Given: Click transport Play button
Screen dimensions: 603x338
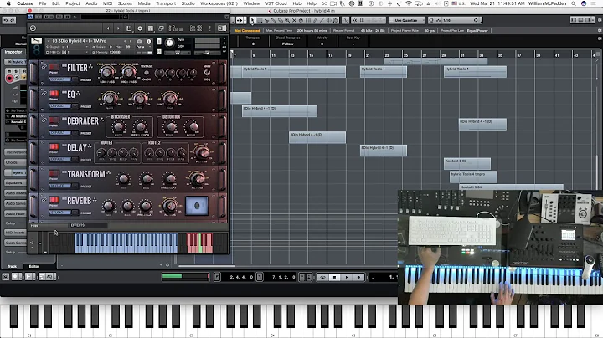Looking at the screenshot, I should (347, 277).
